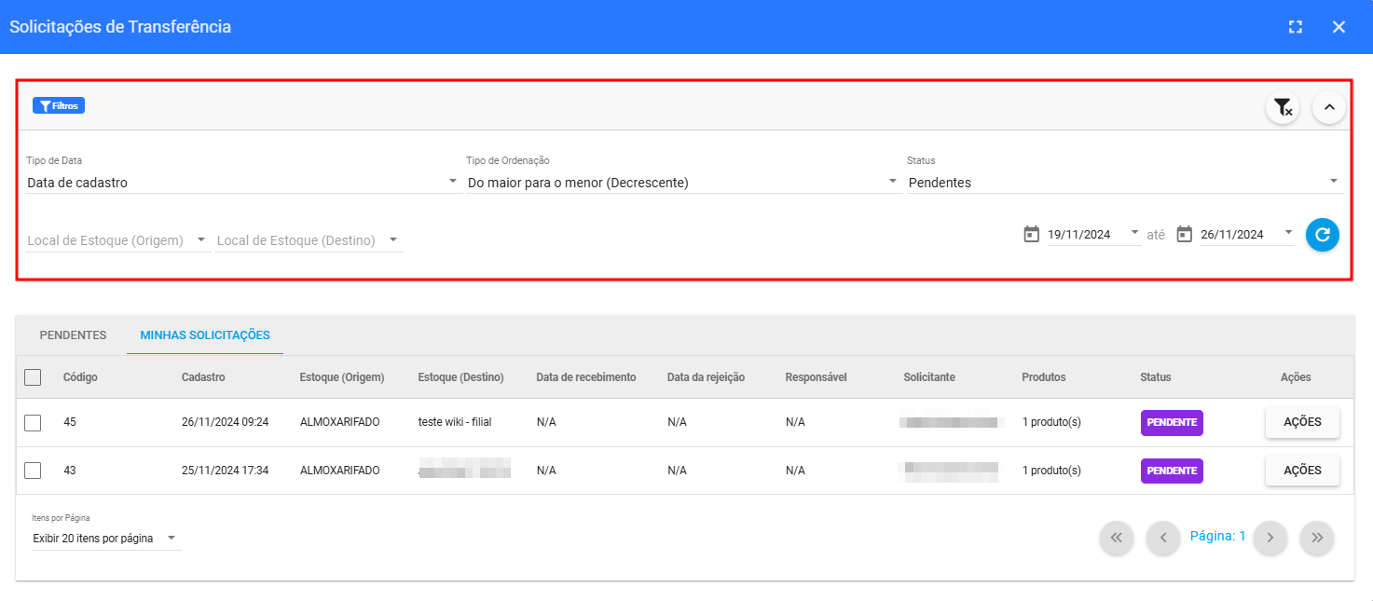
Task: Open Ações button for request 45
Action: (x=1302, y=422)
